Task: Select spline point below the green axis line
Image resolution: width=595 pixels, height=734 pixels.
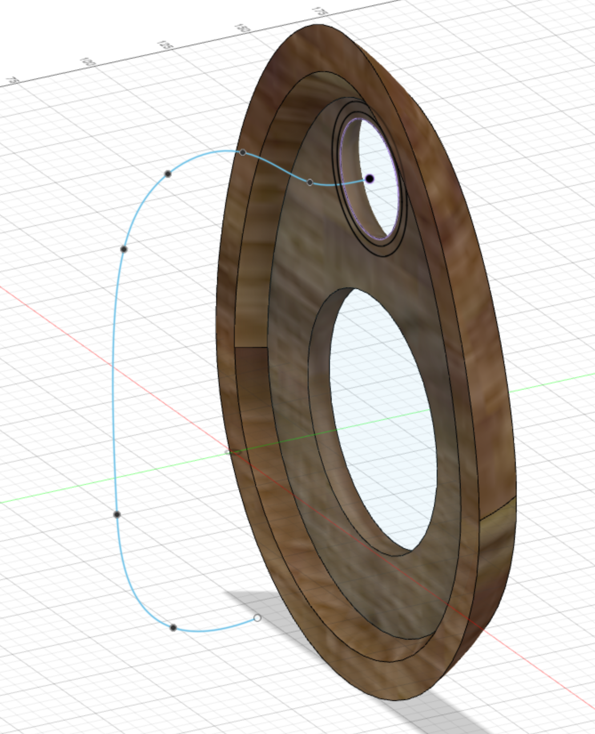Action: [117, 515]
